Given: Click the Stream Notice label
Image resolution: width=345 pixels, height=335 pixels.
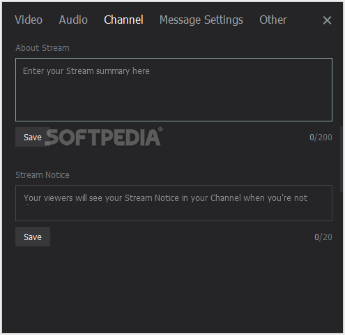Looking at the screenshot, I should (x=43, y=175).
